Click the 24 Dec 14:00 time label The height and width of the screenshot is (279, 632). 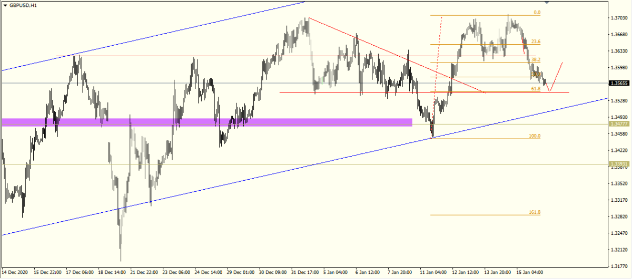(x=209, y=273)
